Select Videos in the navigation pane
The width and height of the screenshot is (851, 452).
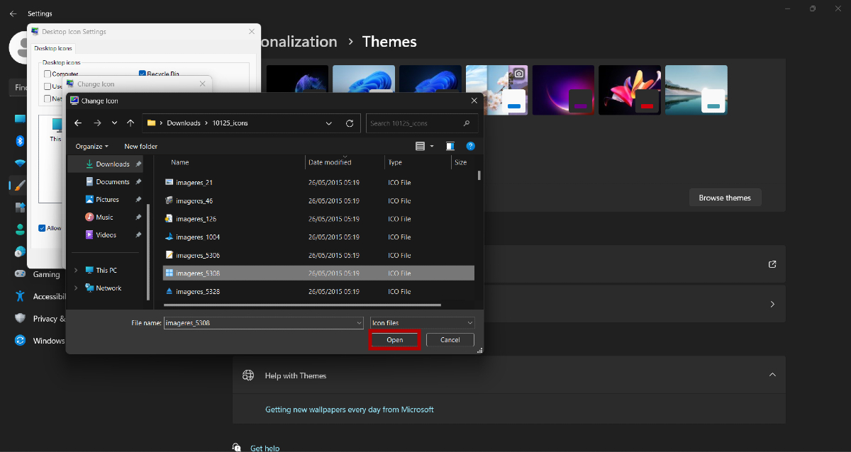106,235
